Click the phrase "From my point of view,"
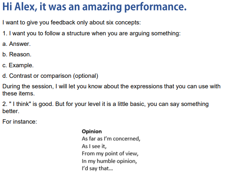This screenshot has width=227, height=174. [108, 154]
